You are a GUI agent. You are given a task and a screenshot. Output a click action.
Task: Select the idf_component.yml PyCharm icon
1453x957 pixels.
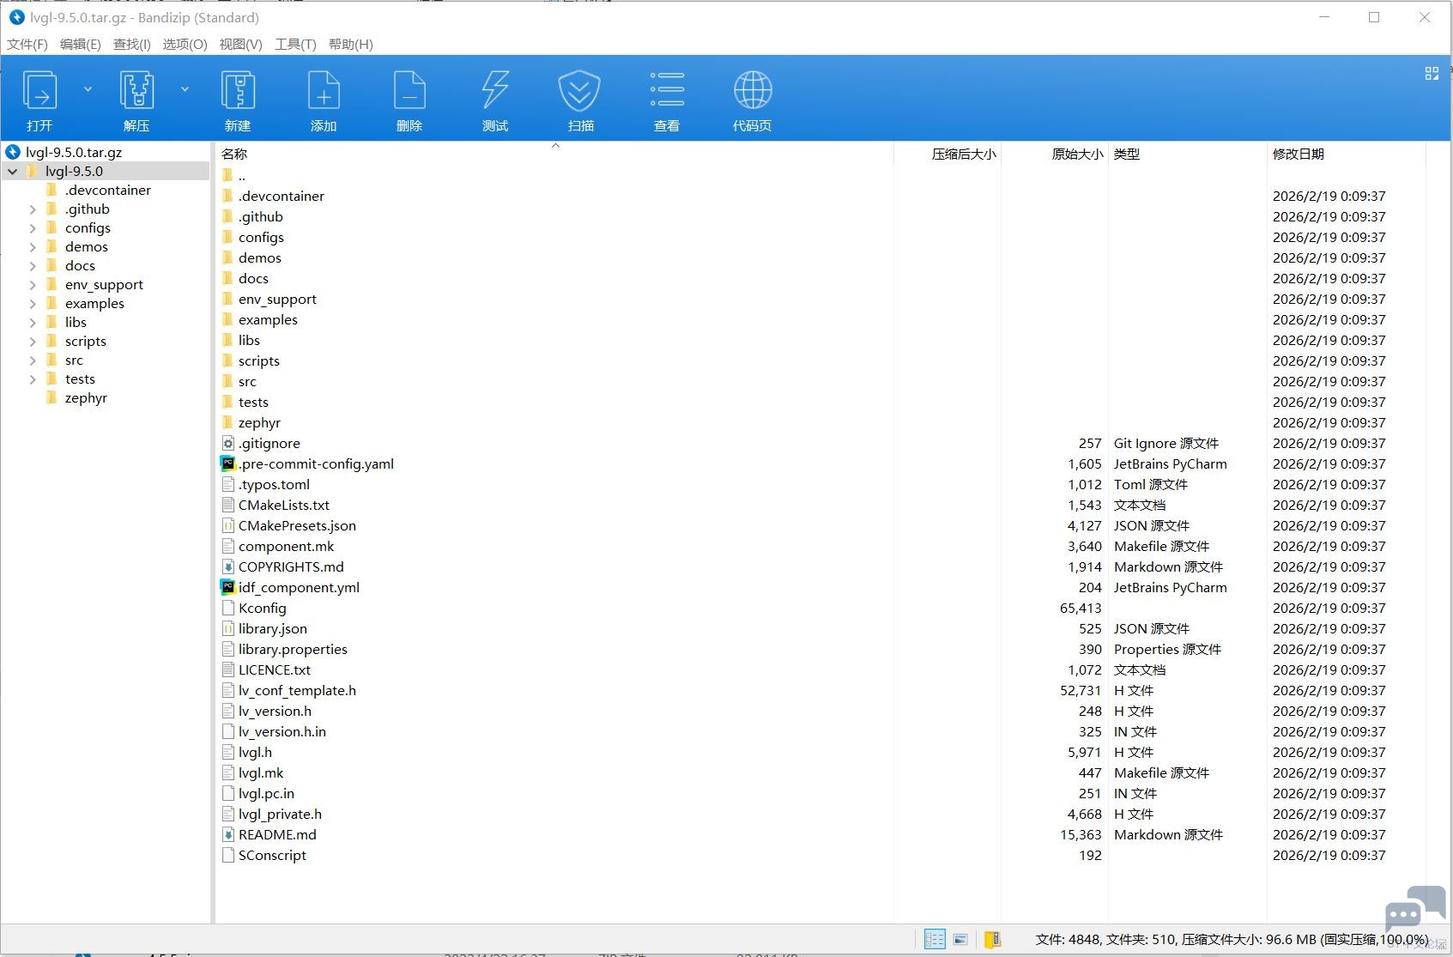(228, 588)
